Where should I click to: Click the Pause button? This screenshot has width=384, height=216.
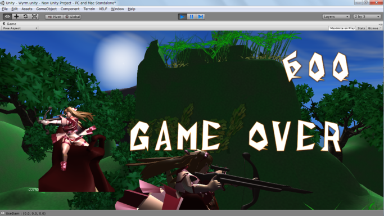pos(191,17)
